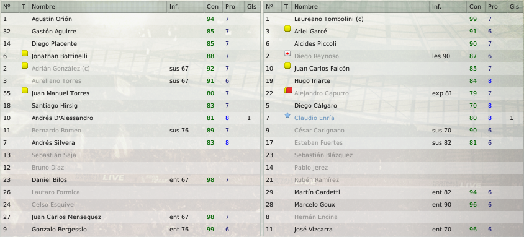Click Diego Reynoso's injury icon
The image size is (524, 237).
(x=287, y=53)
